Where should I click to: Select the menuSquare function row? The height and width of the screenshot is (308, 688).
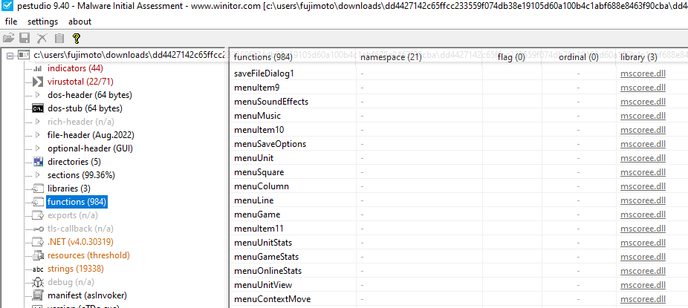pyautogui.click(x=458, y=172)
